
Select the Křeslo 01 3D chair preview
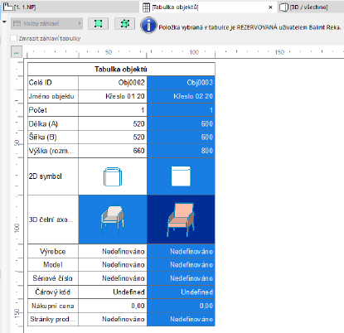(113, 220)
